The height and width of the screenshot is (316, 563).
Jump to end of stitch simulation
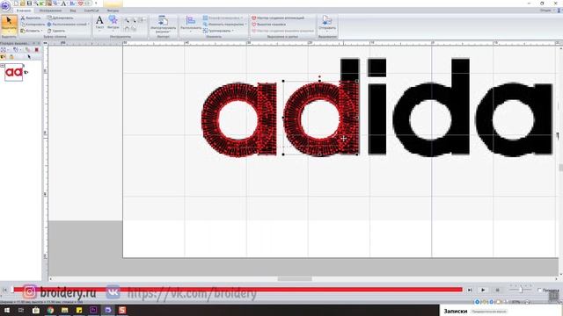point(470,290)
